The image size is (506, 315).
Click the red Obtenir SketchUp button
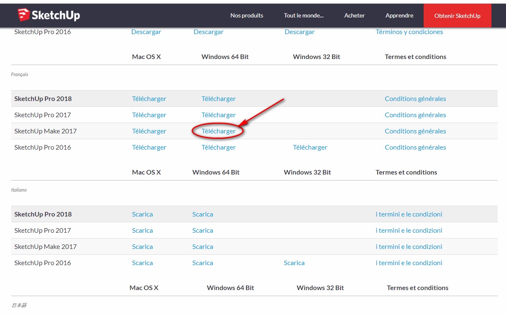[x=457, y=16]
